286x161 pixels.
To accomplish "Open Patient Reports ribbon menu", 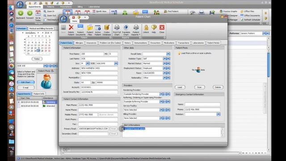I will (x=136, y=30).
